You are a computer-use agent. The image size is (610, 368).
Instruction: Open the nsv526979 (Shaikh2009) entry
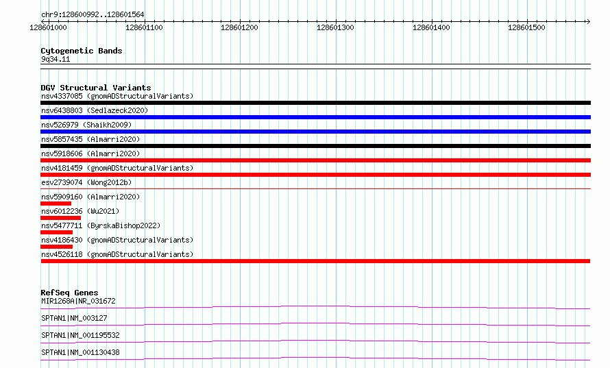tap(86, 125)
